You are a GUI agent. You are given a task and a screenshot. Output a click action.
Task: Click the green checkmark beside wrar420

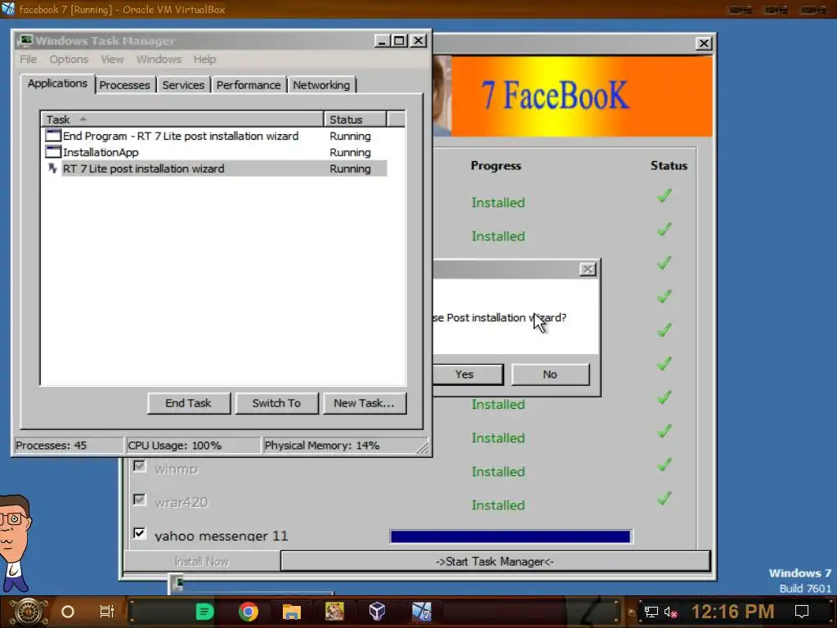tap(664, 498)
